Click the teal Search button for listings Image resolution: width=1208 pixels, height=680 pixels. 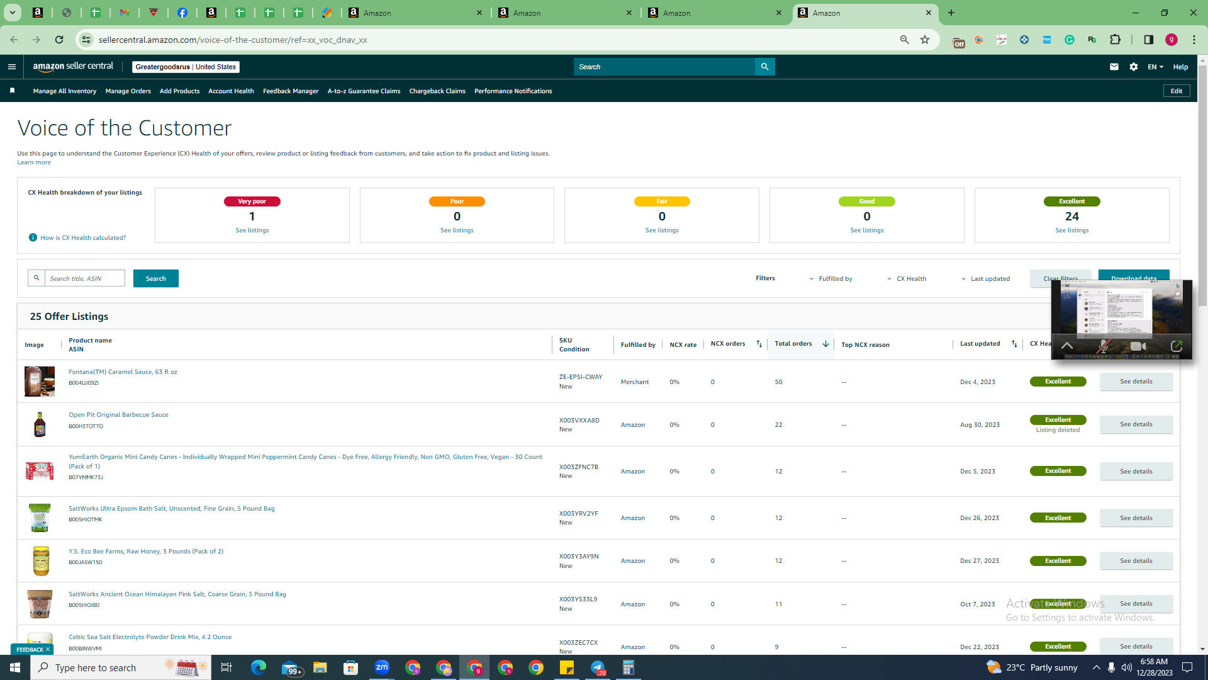click(156, 278)
